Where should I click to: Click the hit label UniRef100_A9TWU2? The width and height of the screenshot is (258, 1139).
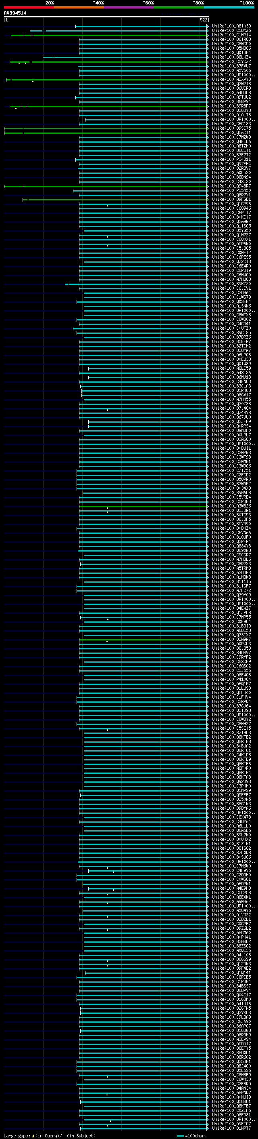point(231,97)
